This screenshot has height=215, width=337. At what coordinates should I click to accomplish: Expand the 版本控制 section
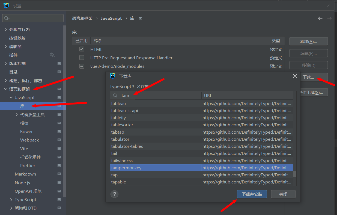pyautogui.click(x=6, y=63)
